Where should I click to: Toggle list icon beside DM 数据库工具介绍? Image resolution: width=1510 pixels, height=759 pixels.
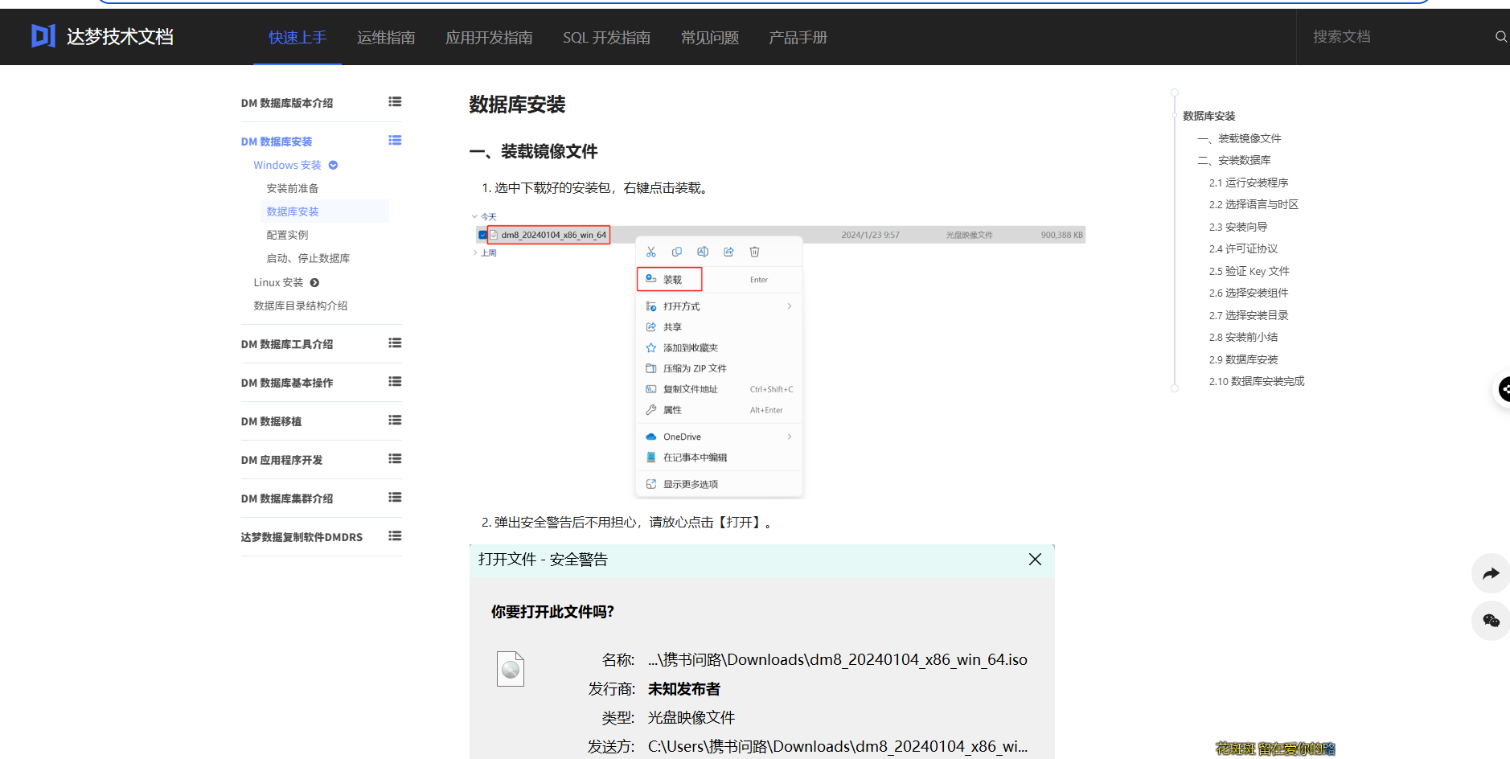[395, 343]
